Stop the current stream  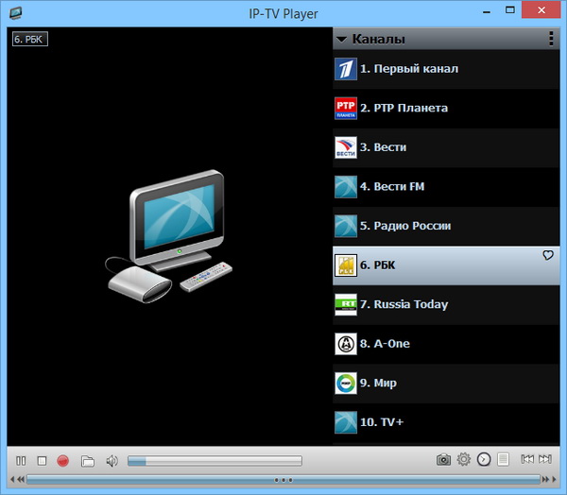click(42, 460)
